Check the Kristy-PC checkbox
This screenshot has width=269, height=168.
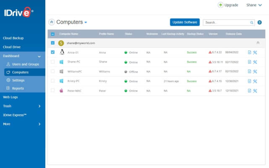[53, 81]
